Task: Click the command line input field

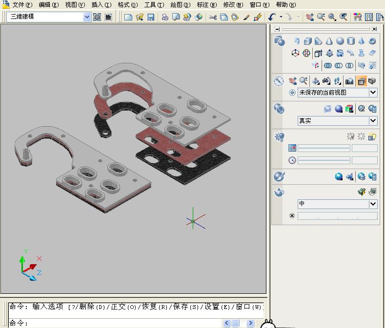Action: click(x=115, y=323)
